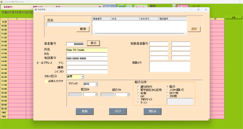The image size is (243, 129).
Task: Click the その他 free text box
Action: (x=180, y=102)
